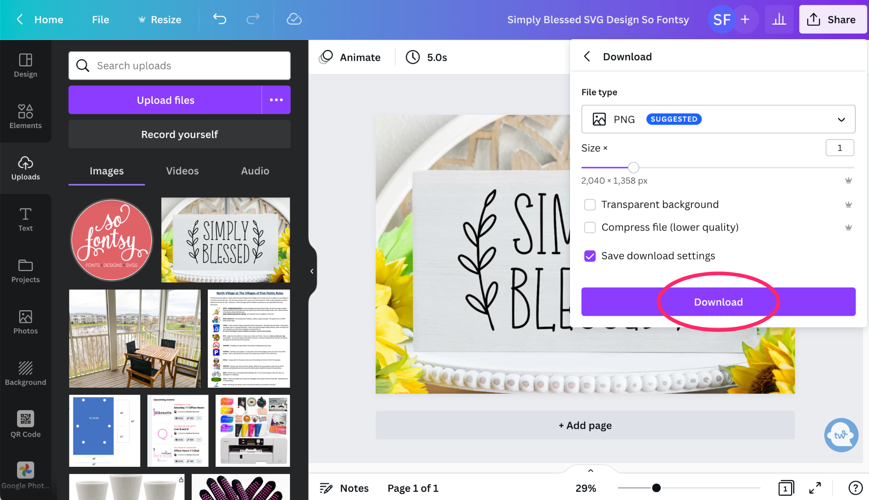Click the Download button to save
This screenshot has height=500, width=869.
tap(719, 302)
